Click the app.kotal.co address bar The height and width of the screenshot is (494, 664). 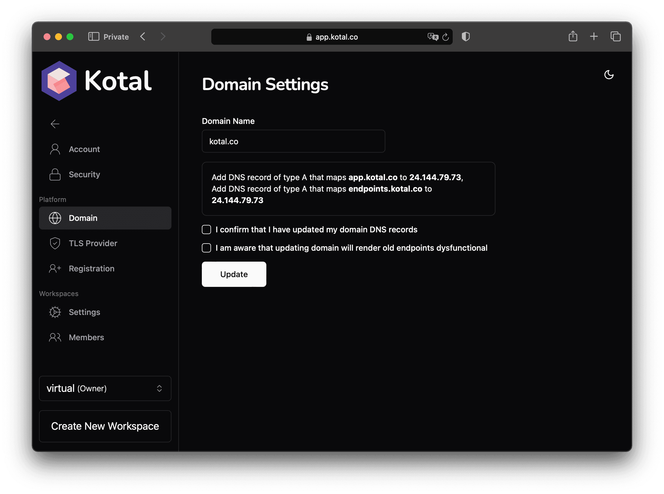pos(332,37)
